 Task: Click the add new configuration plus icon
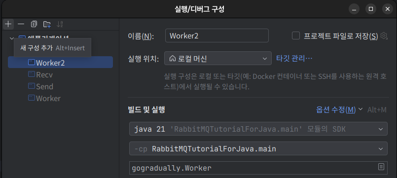[8, 24]
